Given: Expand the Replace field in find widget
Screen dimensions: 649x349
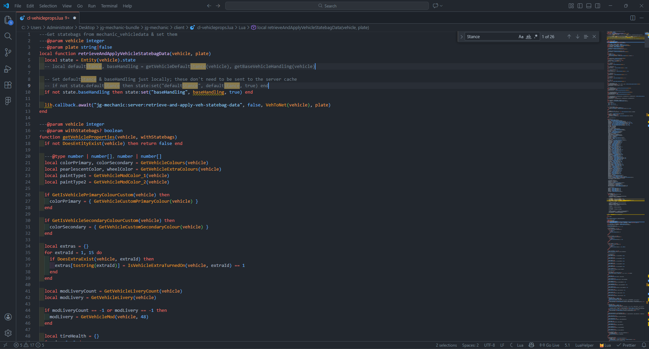Looking at the screenshot, I should pos(461,36).
